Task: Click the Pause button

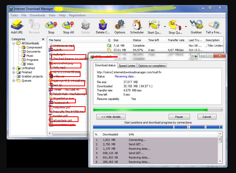Action: pyautogui.click(x=179, y=117)
